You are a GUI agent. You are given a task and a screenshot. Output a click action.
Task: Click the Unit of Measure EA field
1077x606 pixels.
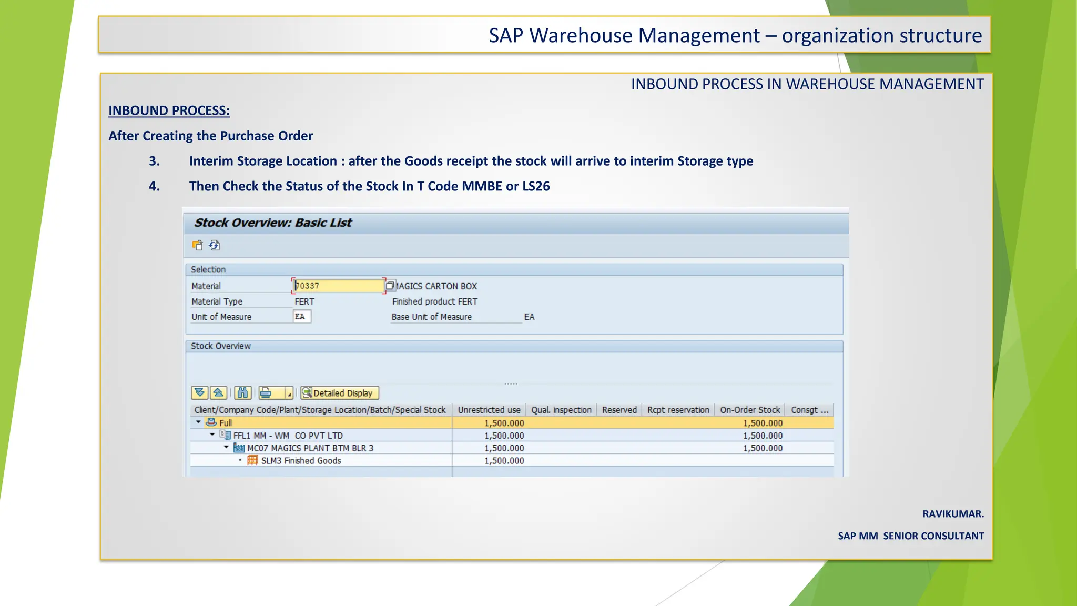(302, 316)
